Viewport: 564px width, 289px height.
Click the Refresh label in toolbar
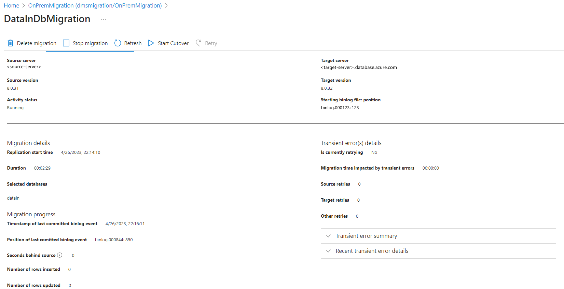click(133, 43)
